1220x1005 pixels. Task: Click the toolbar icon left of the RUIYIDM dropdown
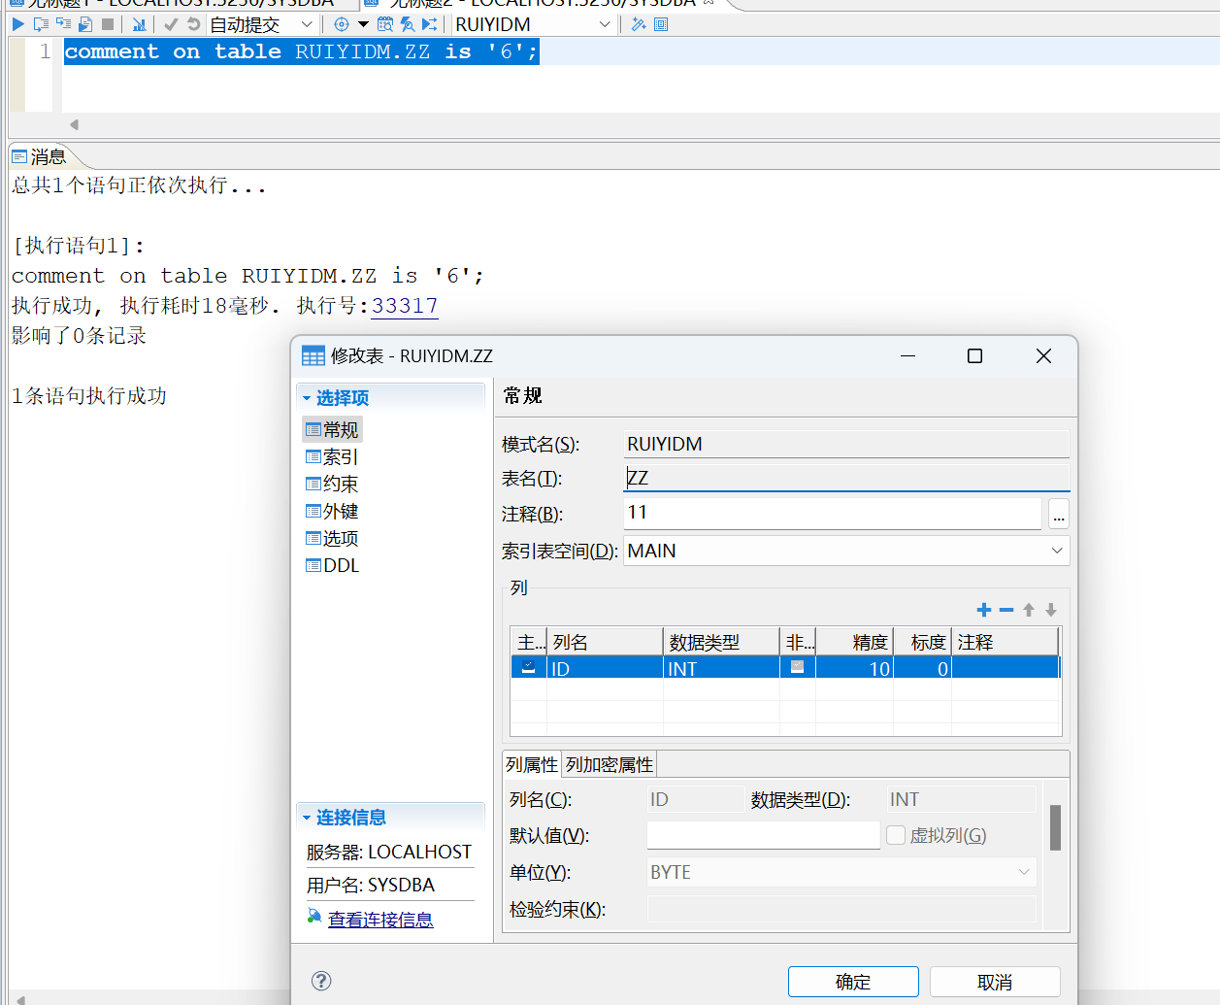430,24
